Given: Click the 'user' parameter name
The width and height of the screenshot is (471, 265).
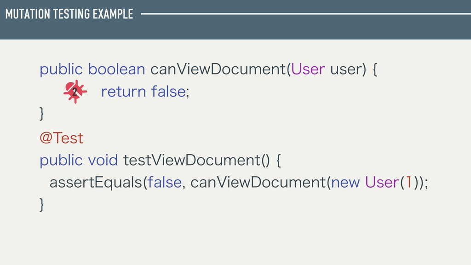Looking at the screenshot, I should point(346,69).
